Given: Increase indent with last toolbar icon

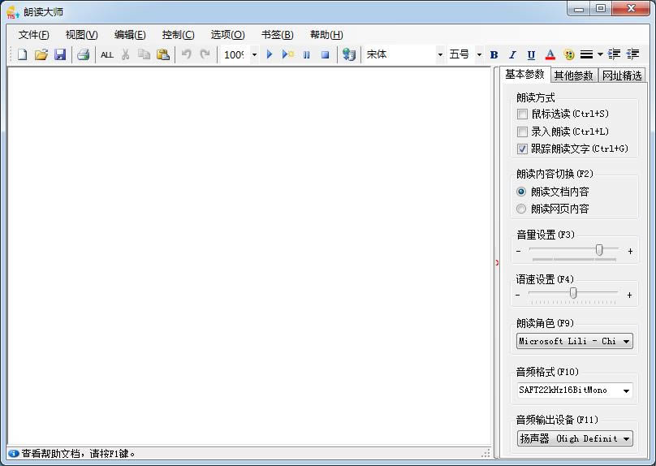Looking at the screenshot, I should 632,54.
